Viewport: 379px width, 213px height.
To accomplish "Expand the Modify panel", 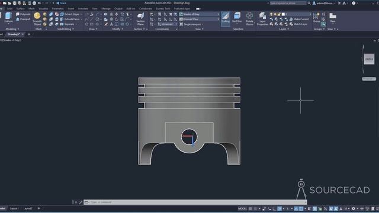I will click(118, 29).
